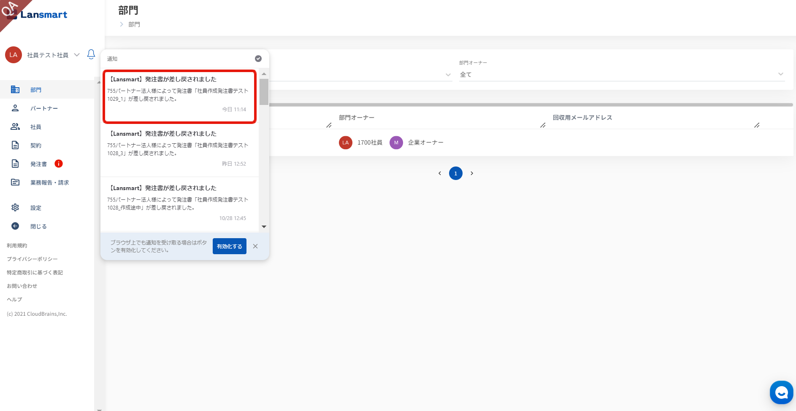Click the 回収用メールアドレス column header

582,118
